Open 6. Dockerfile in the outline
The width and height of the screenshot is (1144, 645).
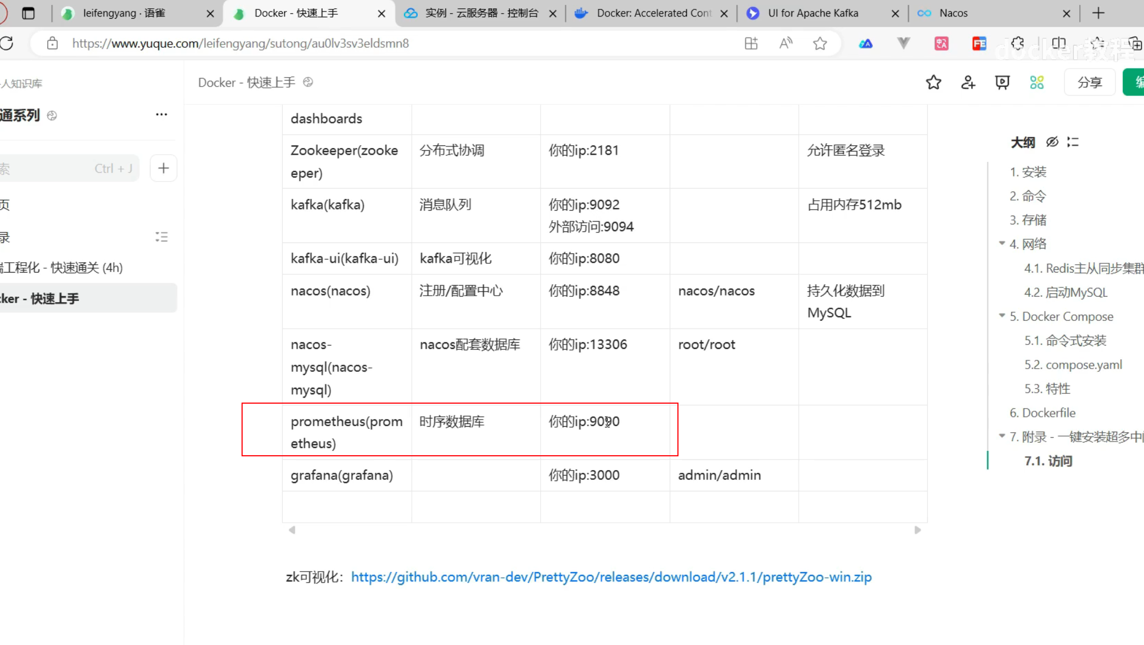[1042, 412]
